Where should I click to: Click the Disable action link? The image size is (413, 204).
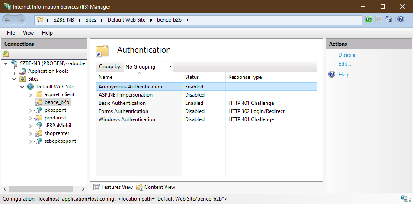pyautogui.click(x=347, y=55)
